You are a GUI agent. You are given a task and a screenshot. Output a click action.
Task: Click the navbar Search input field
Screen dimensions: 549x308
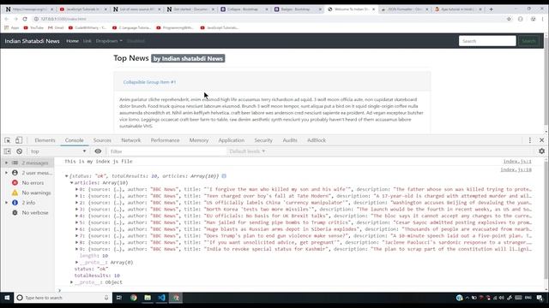click(x=487, y=41)
